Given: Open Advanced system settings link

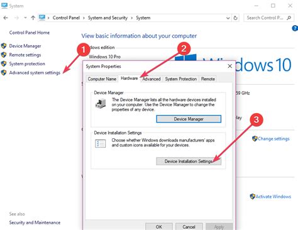Looking at the screenshot, I should (x=35, y=73).
